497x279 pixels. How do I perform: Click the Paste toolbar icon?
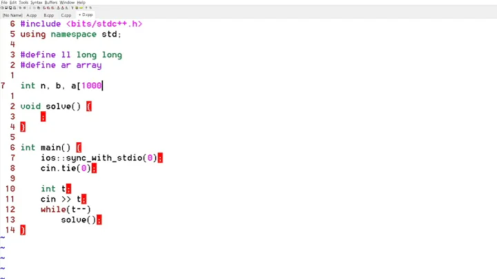(39, 8)
